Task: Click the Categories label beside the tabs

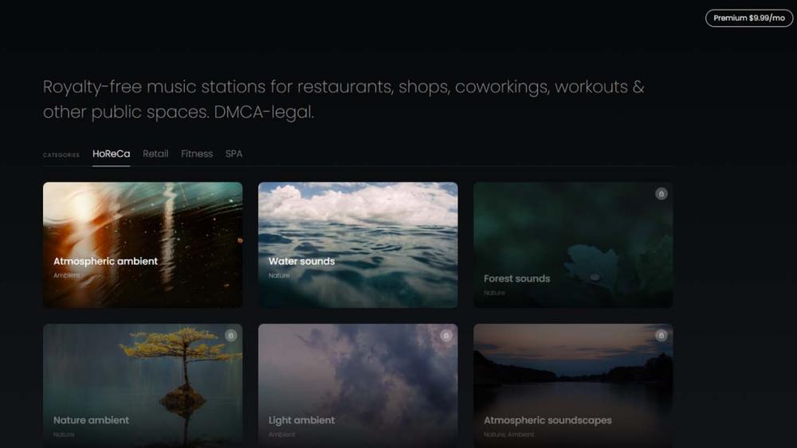Action: [x=61, y=155]
